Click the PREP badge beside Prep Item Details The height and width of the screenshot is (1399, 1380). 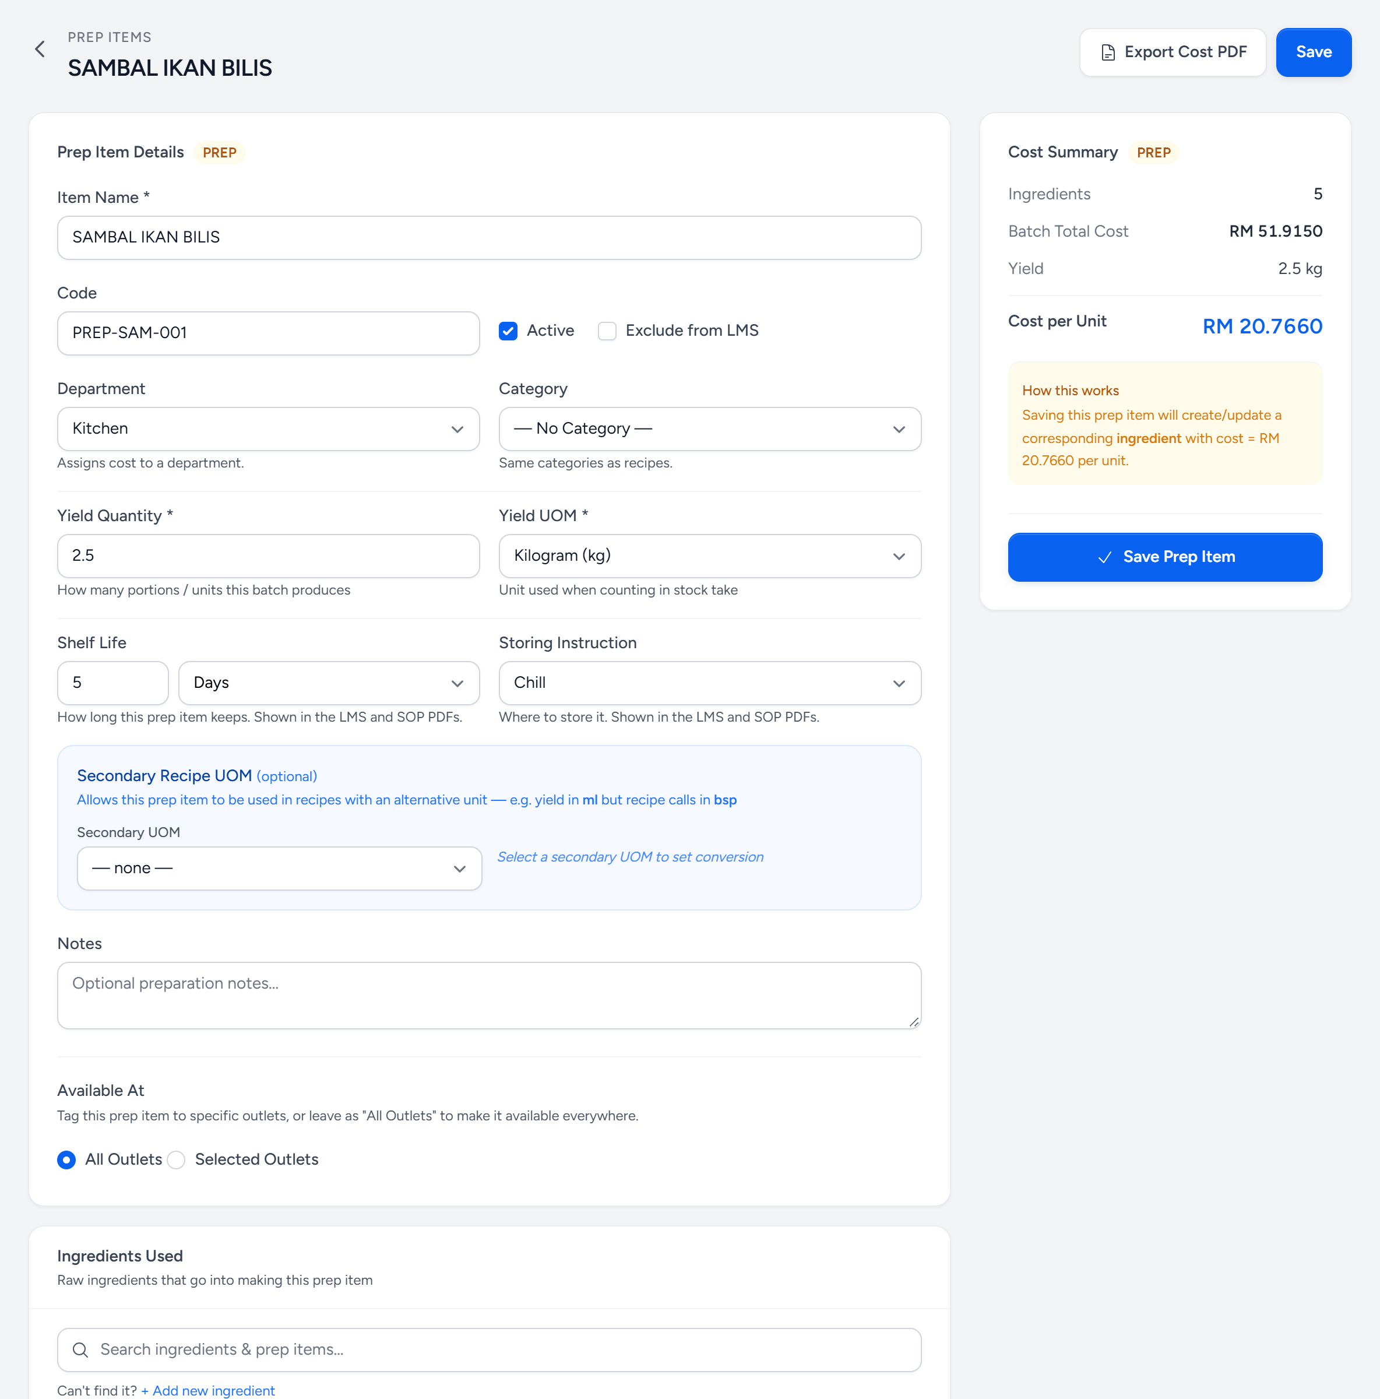pos(219,153)
